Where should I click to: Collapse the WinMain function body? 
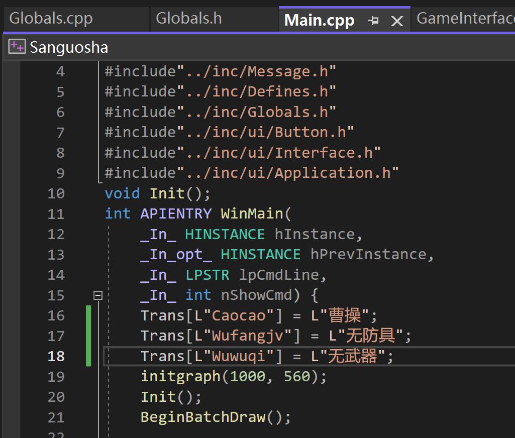tap(98, 295)
